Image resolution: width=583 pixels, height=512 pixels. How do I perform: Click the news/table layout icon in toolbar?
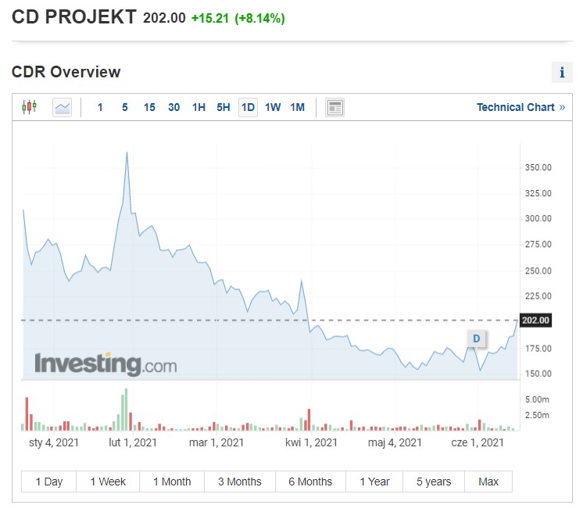[x=334, y=107]
